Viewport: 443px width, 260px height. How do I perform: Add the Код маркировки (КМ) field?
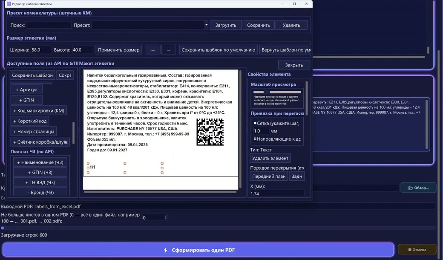click(39, 110)
